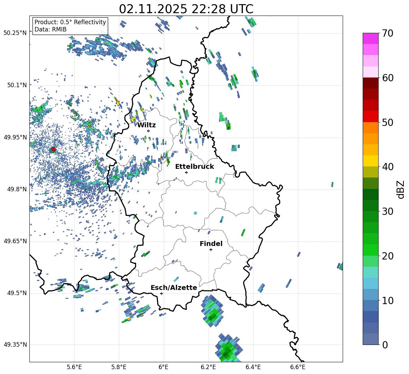Click the dark red colorbar band below 60
The height and width of the screenshot is (374, 409).
[370, 83]
